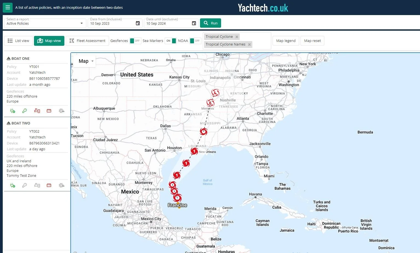Click the cyclone marker above Francine label
This screenshot has width=420, height=253.
pos(178,198)
